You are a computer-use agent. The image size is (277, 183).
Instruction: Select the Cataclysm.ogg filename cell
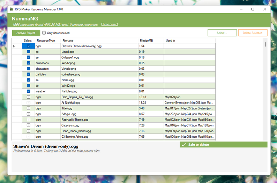point(99,125)
